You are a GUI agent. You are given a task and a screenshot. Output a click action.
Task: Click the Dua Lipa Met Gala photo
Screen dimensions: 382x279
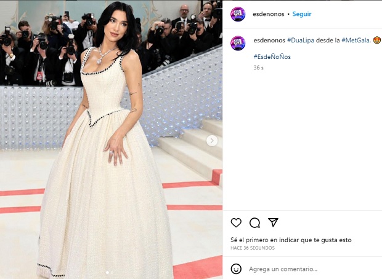[111, 139]
